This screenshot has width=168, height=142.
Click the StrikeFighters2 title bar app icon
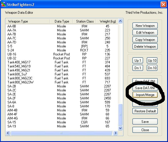tap(3, 4)
